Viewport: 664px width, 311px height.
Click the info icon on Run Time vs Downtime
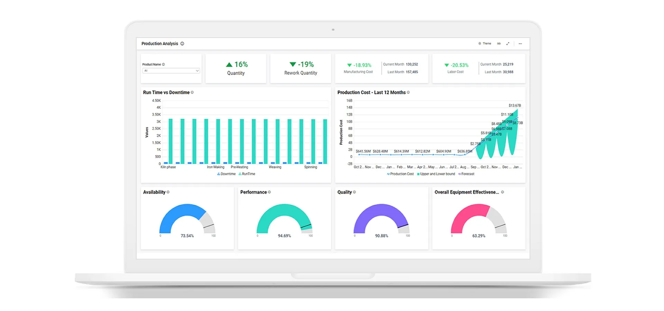[193, 92]
